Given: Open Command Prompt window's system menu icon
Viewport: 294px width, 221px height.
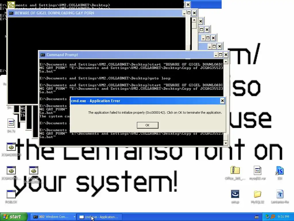Looking at the screenshot, I should 42,55.
